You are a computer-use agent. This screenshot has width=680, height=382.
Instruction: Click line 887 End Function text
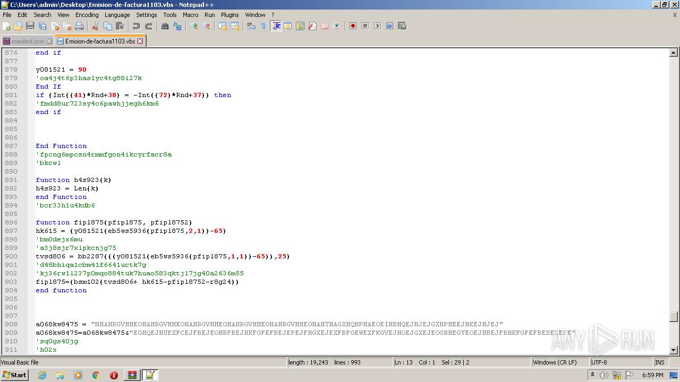(61, 146)
